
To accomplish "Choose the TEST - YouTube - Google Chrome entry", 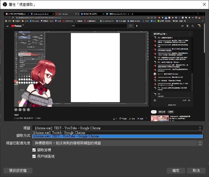I will click(x=117, y=136).
